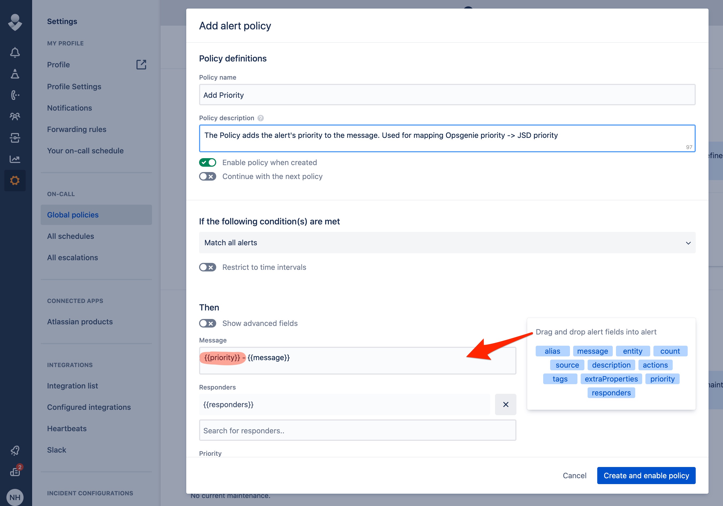This screenshot has width=723, height=506.
Task: Click the settings gear icon
Action: coord(15,181)
